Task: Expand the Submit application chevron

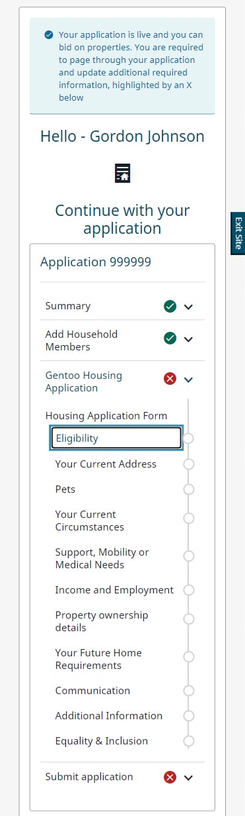Action: [188, 778]
